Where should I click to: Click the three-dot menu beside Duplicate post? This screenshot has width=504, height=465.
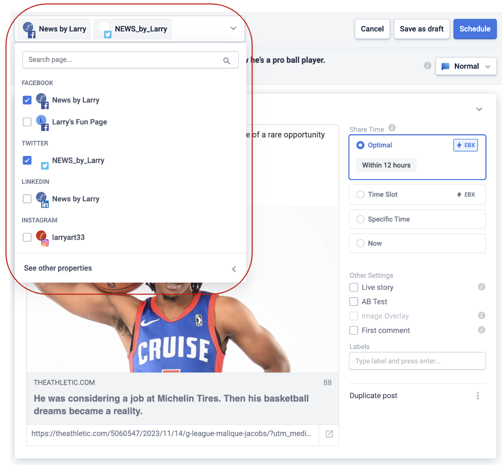coord(478,396)
